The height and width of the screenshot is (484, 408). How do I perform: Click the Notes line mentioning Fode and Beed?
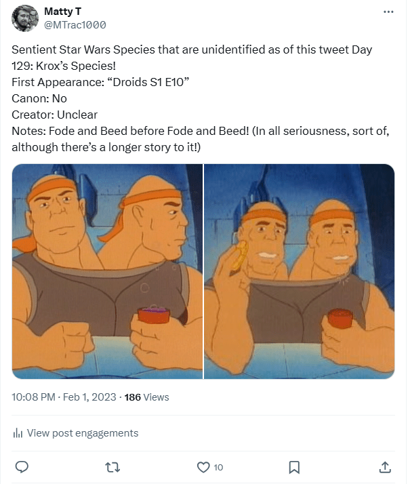200,130
